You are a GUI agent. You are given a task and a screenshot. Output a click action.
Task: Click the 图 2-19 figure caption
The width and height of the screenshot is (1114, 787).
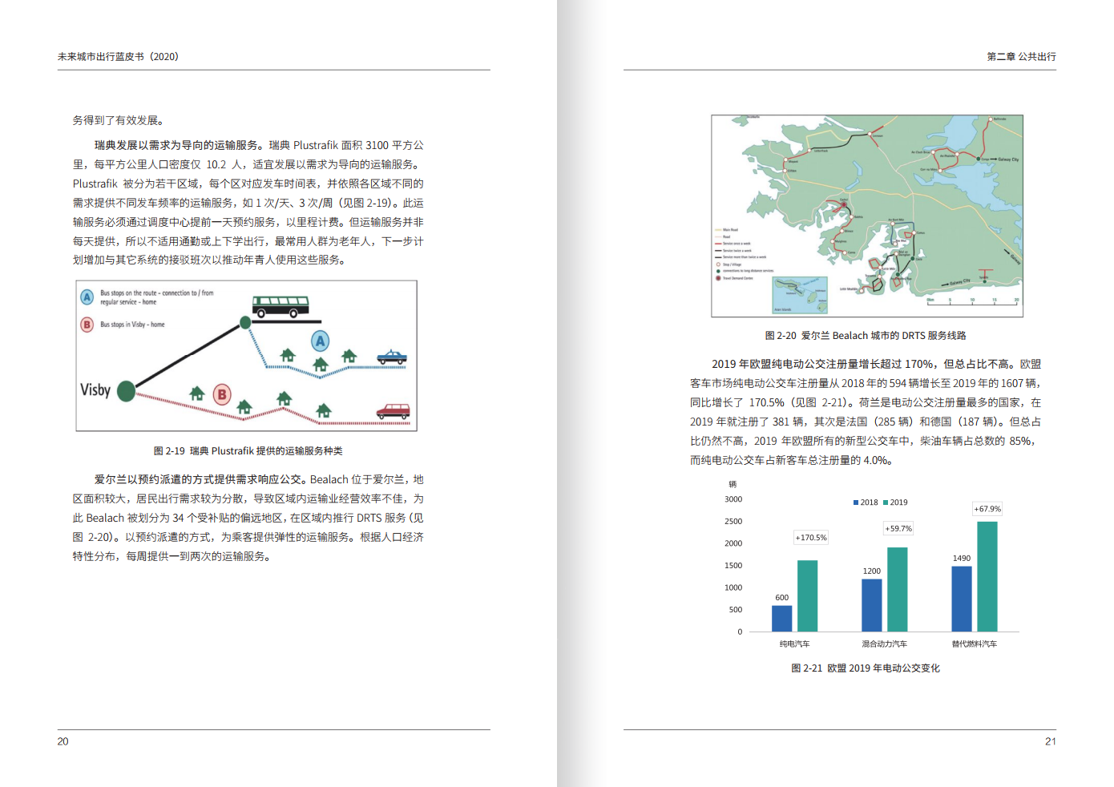(x=248, y=451)
